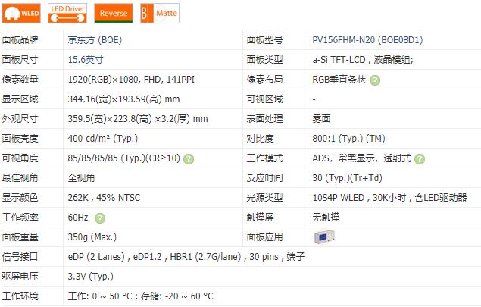Open help icon after 透射式 work mode
Screen dimensions: 481x307
[420, 159]
